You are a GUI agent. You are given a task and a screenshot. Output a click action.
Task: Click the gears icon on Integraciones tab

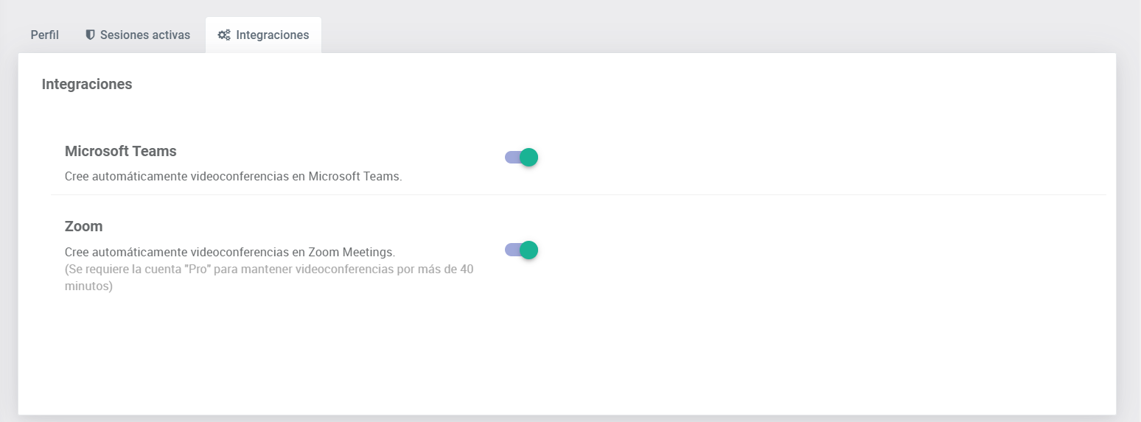(x=224, y=35)
